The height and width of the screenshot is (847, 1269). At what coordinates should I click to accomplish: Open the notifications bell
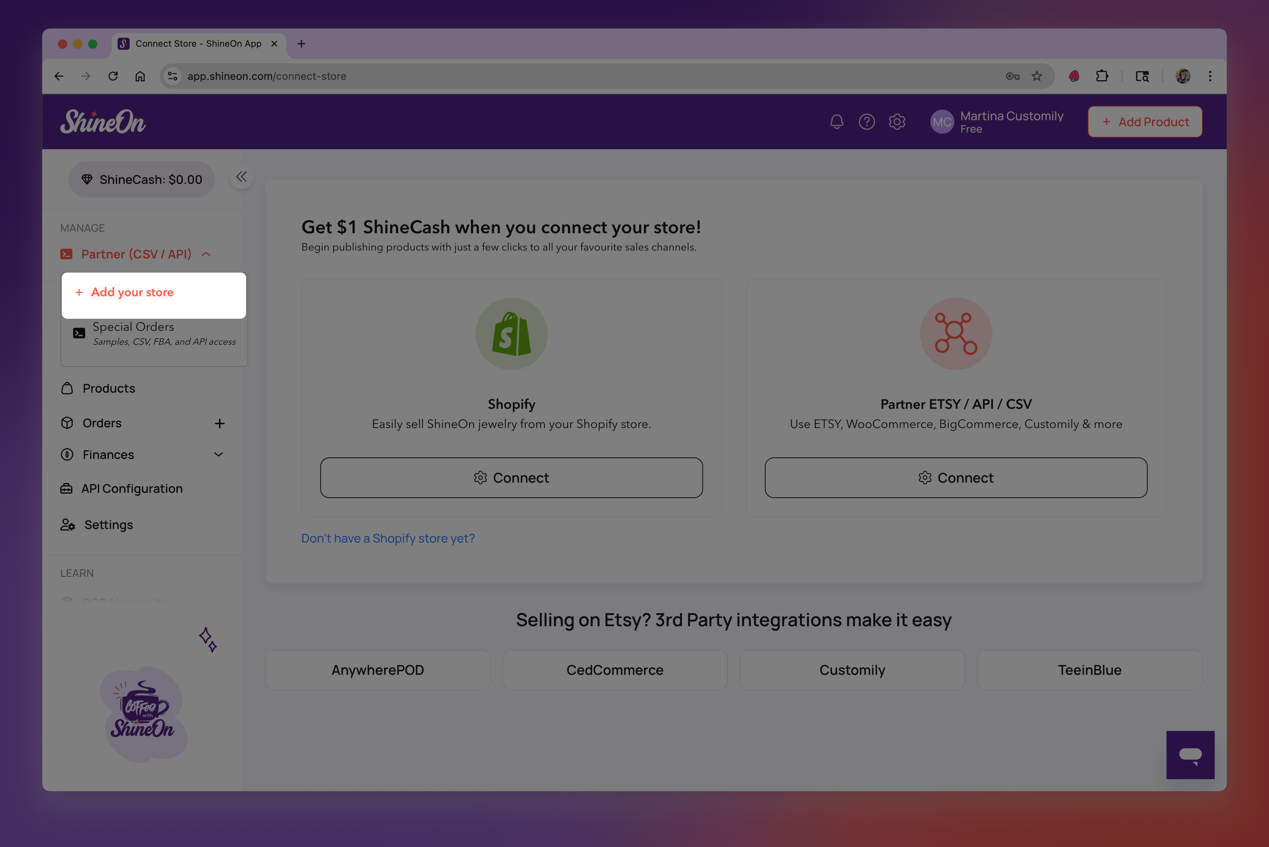coord(836,122)
